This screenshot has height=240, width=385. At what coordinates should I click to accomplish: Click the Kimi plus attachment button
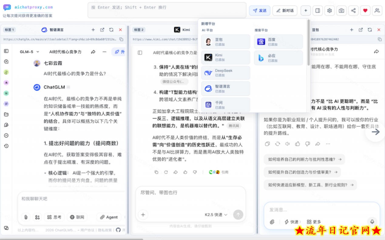[143, 215]
